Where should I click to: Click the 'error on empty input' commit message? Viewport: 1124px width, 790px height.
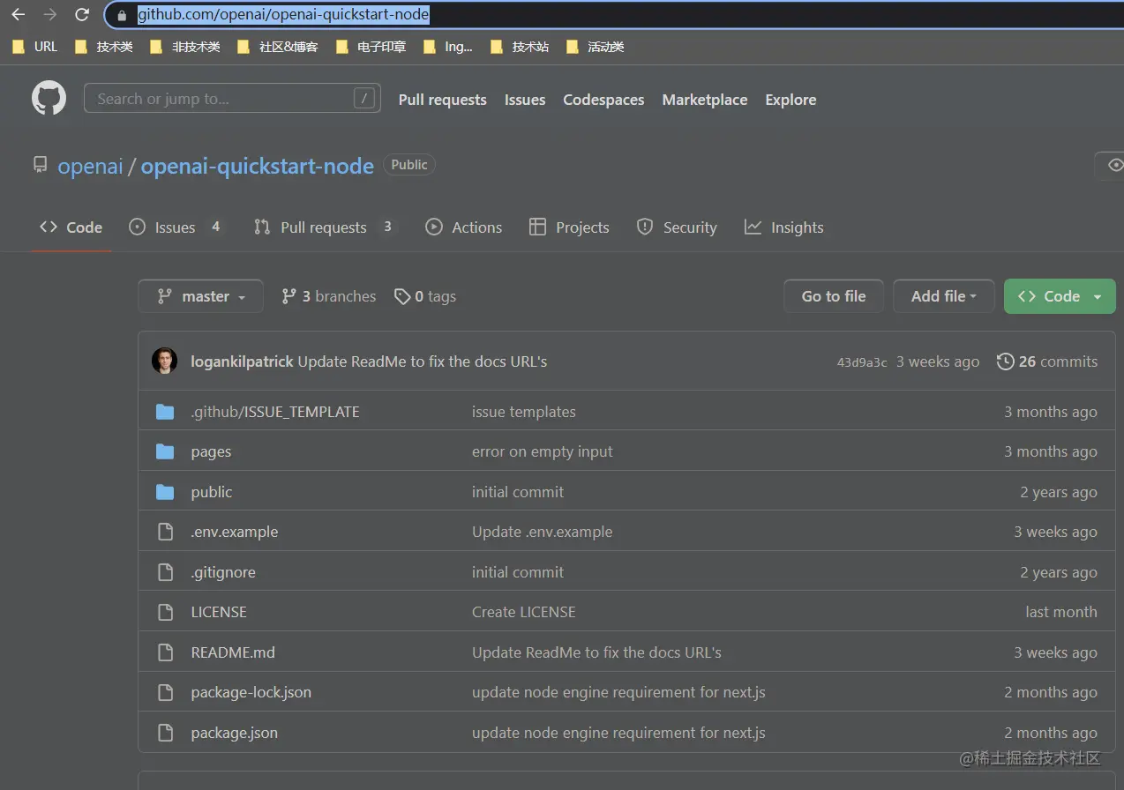(543, 451)
